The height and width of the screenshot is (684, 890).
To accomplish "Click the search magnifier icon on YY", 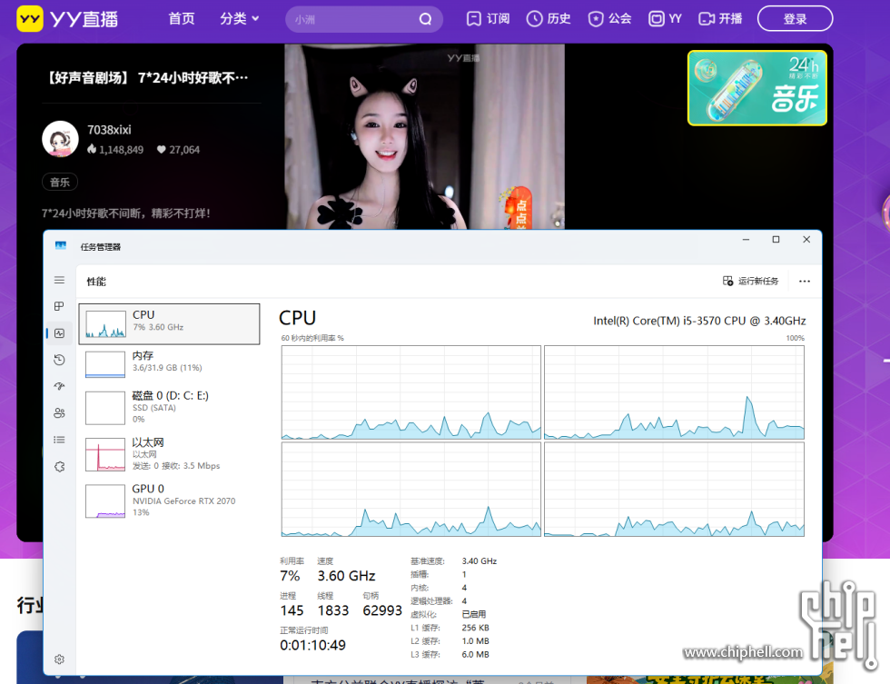I will point(425,19).
